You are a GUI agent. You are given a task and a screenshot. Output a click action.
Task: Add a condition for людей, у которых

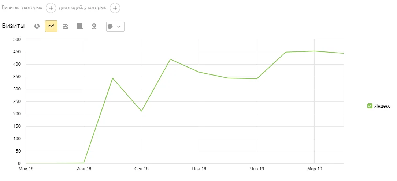[x=115, y=8]
